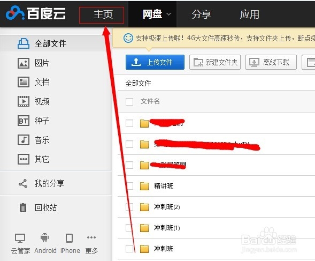The width and height of the screenshot is (315, 261).
Task: Open 我的分享 in the sidebar
Action: 49,183
